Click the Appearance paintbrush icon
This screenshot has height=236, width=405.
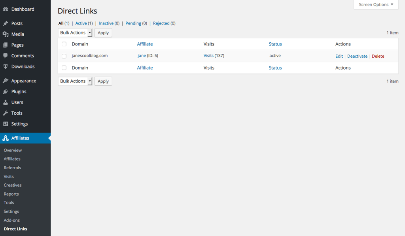6,81
